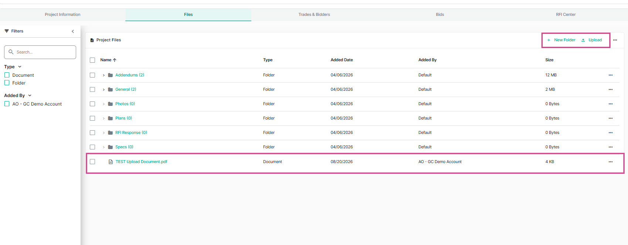Click into the Search input field
The width and height of the screenshot is (628, 245).
40,52
